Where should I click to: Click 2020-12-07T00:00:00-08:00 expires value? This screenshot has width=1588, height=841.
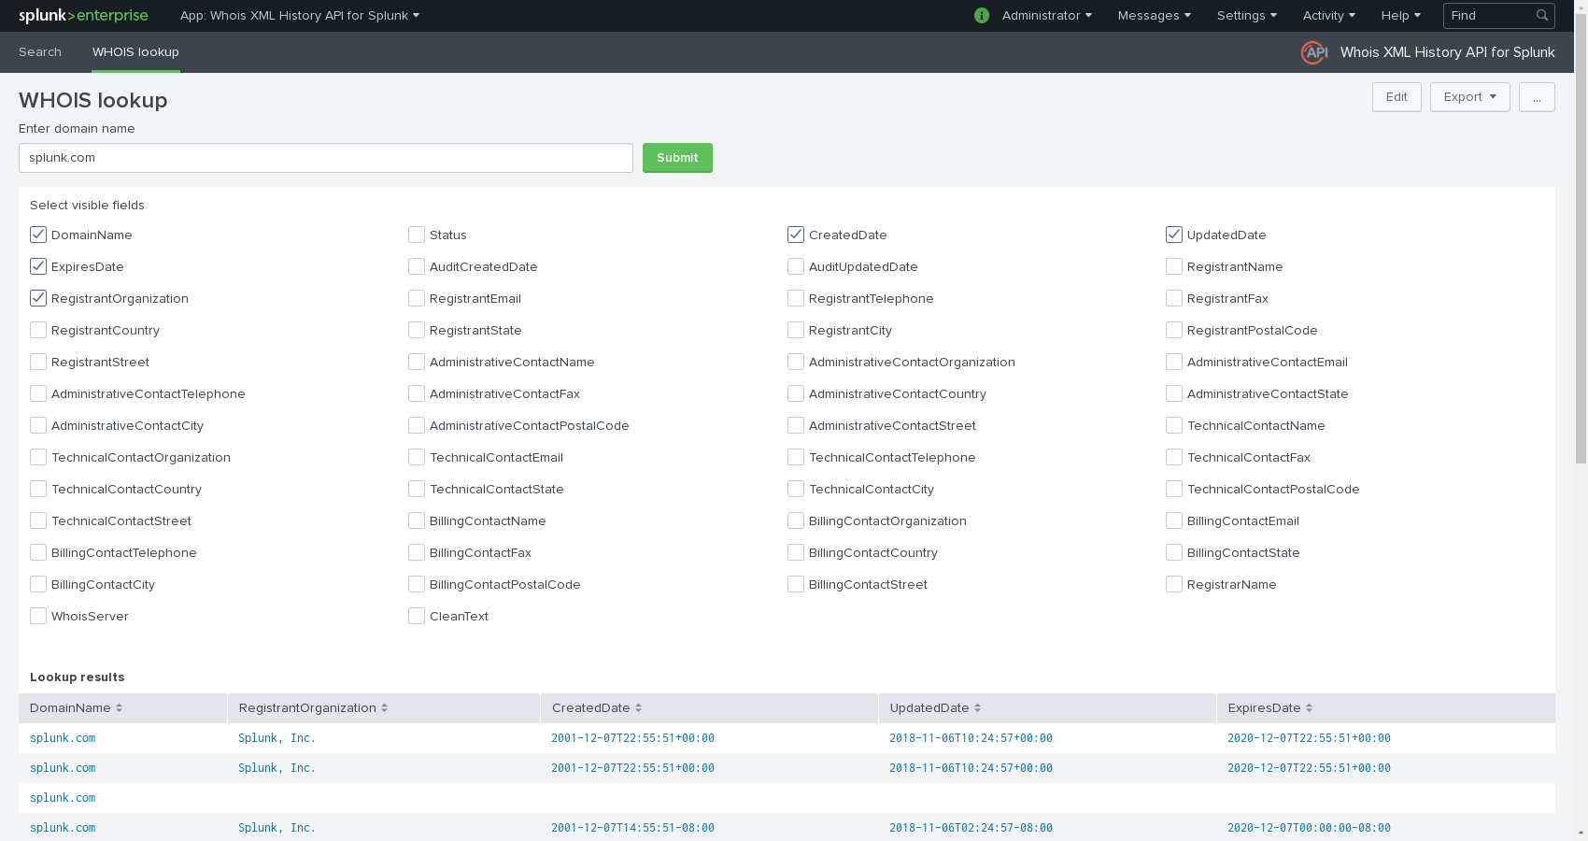(1309, 828)
